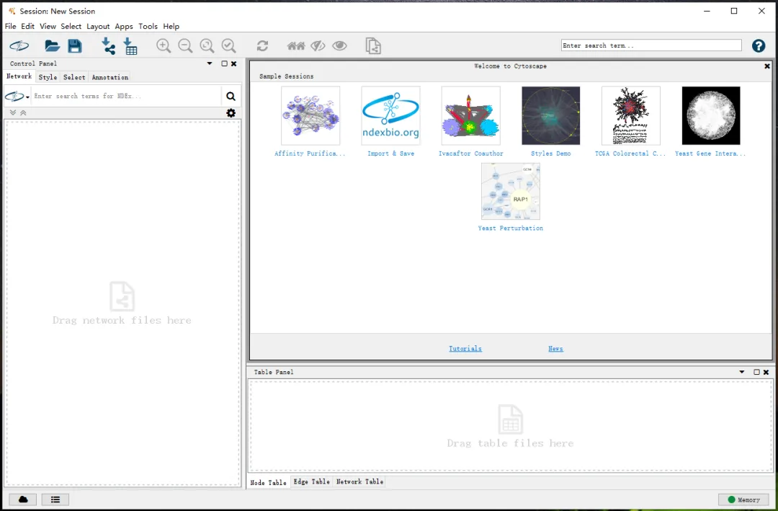Open Control Panel options dropdown arrow
Image resolution: width=778 pixels, height=511 pixels.
click(x=210, y=63)
